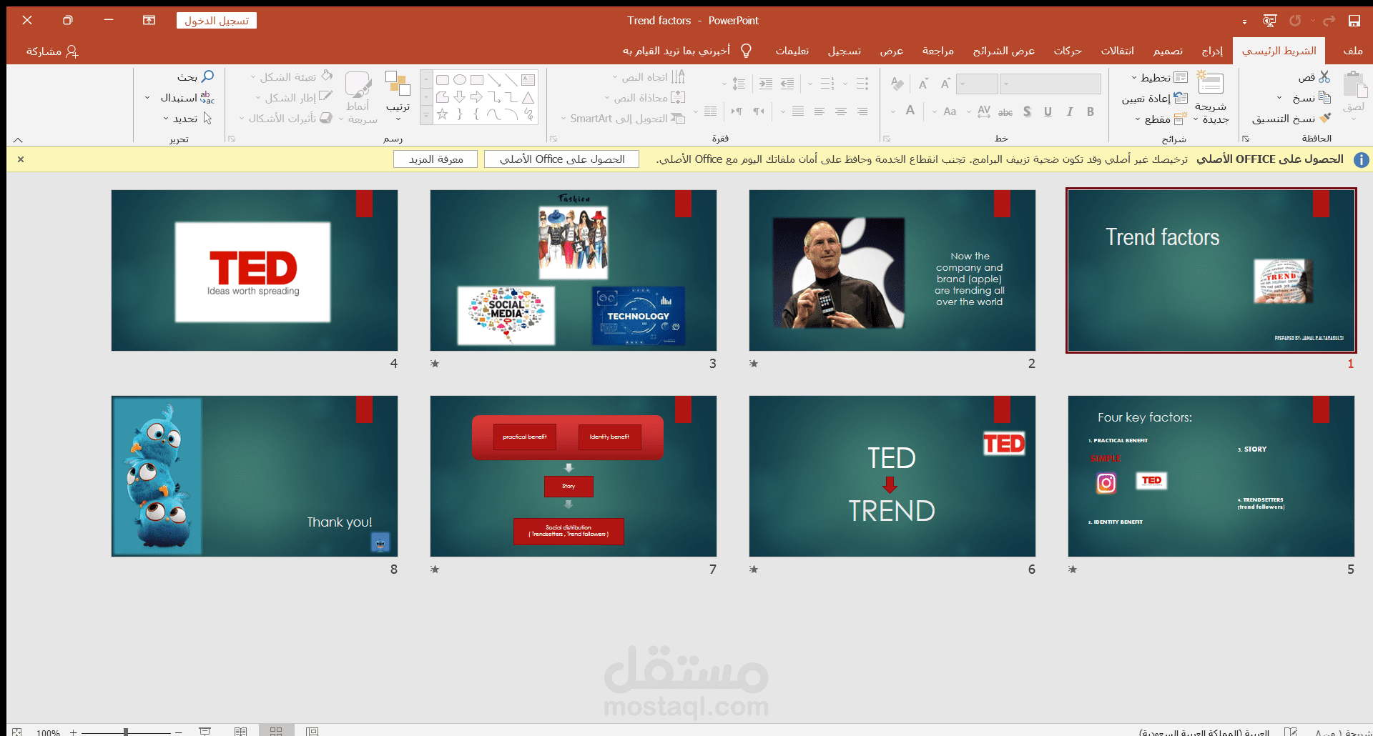1373x736 pixels.
Task: Click the zoom in plus button
Action: tap(73, 732)
